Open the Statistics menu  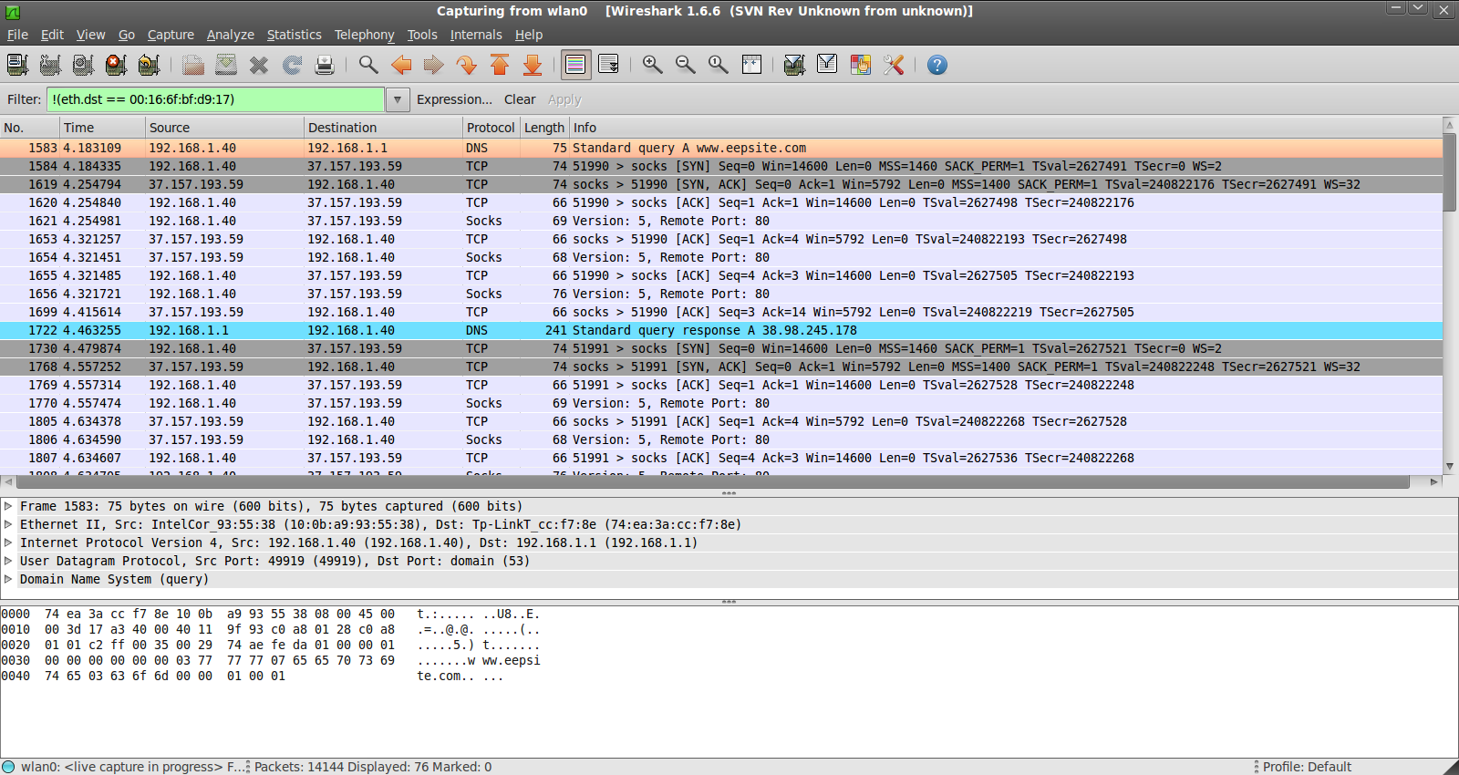click(x=294, y=35)
